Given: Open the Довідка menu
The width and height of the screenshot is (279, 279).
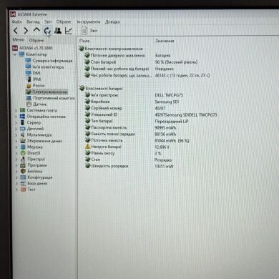Looking at the screenshot, I should point(112,22).
